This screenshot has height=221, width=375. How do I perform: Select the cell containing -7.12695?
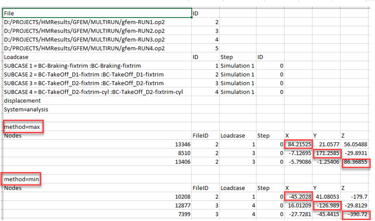coord(298,153)
